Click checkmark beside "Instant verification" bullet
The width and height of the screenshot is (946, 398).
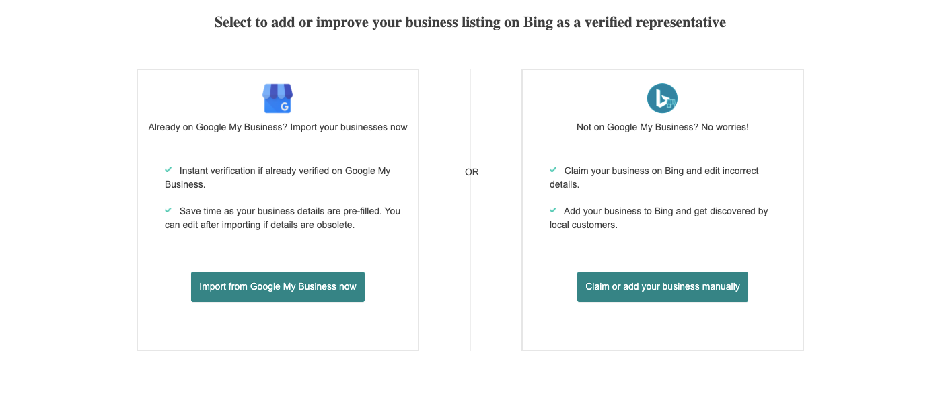(168, 171)
